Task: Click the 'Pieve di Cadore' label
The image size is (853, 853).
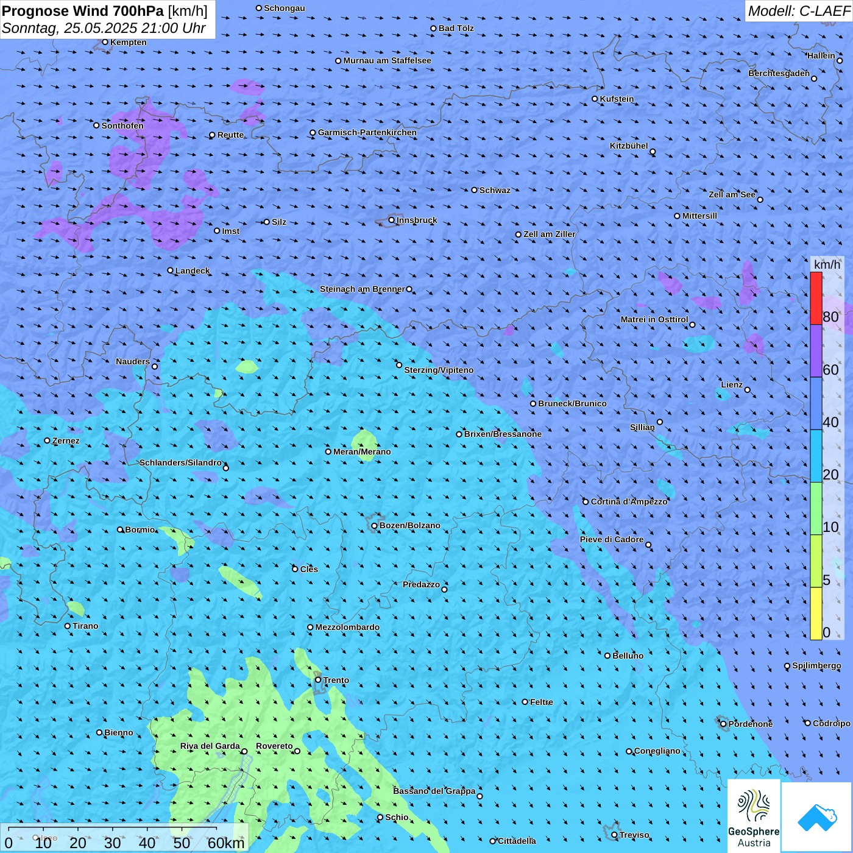Action: [612, 539]
